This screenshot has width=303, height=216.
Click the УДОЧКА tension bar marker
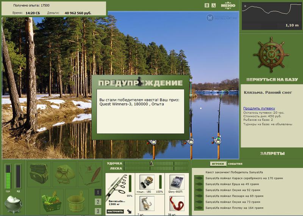[151, 163]
